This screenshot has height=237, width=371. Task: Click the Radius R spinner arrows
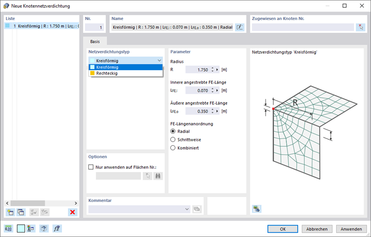[212, 70]
